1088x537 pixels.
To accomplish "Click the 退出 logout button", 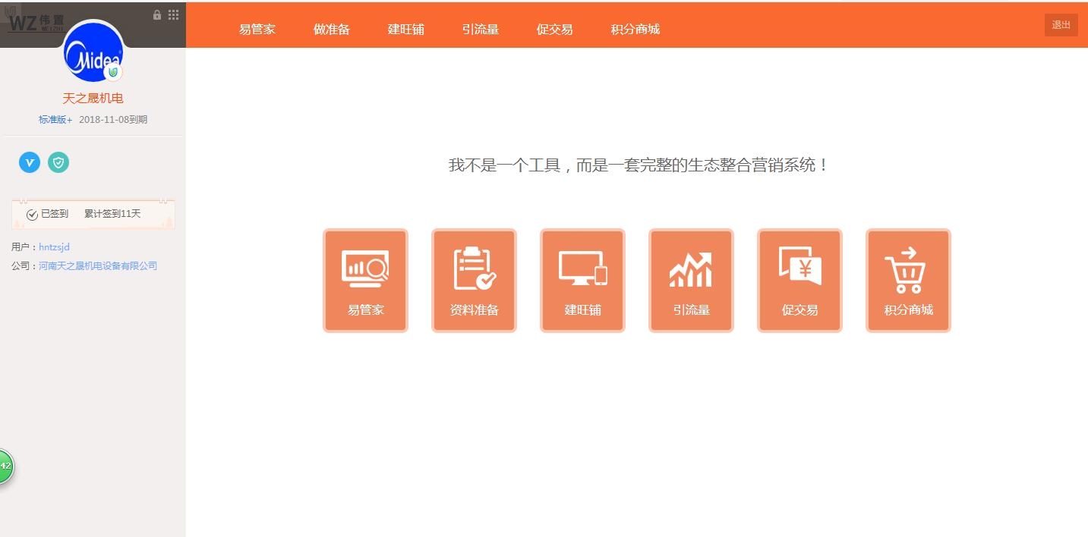I will point(1061,25).
